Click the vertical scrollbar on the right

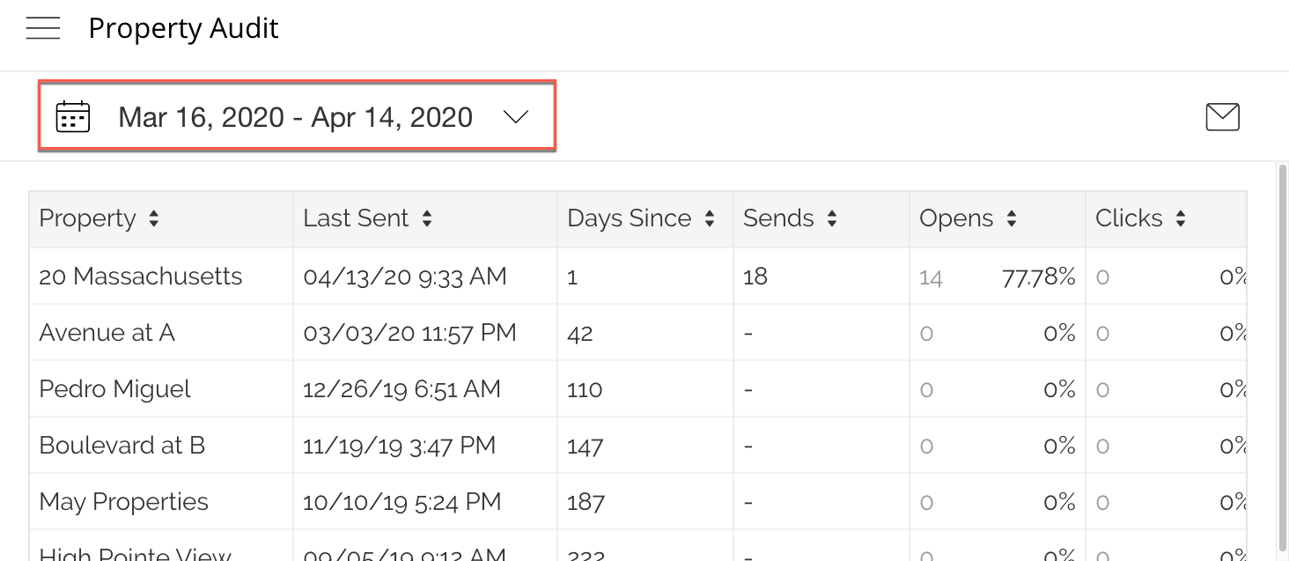1281,352
